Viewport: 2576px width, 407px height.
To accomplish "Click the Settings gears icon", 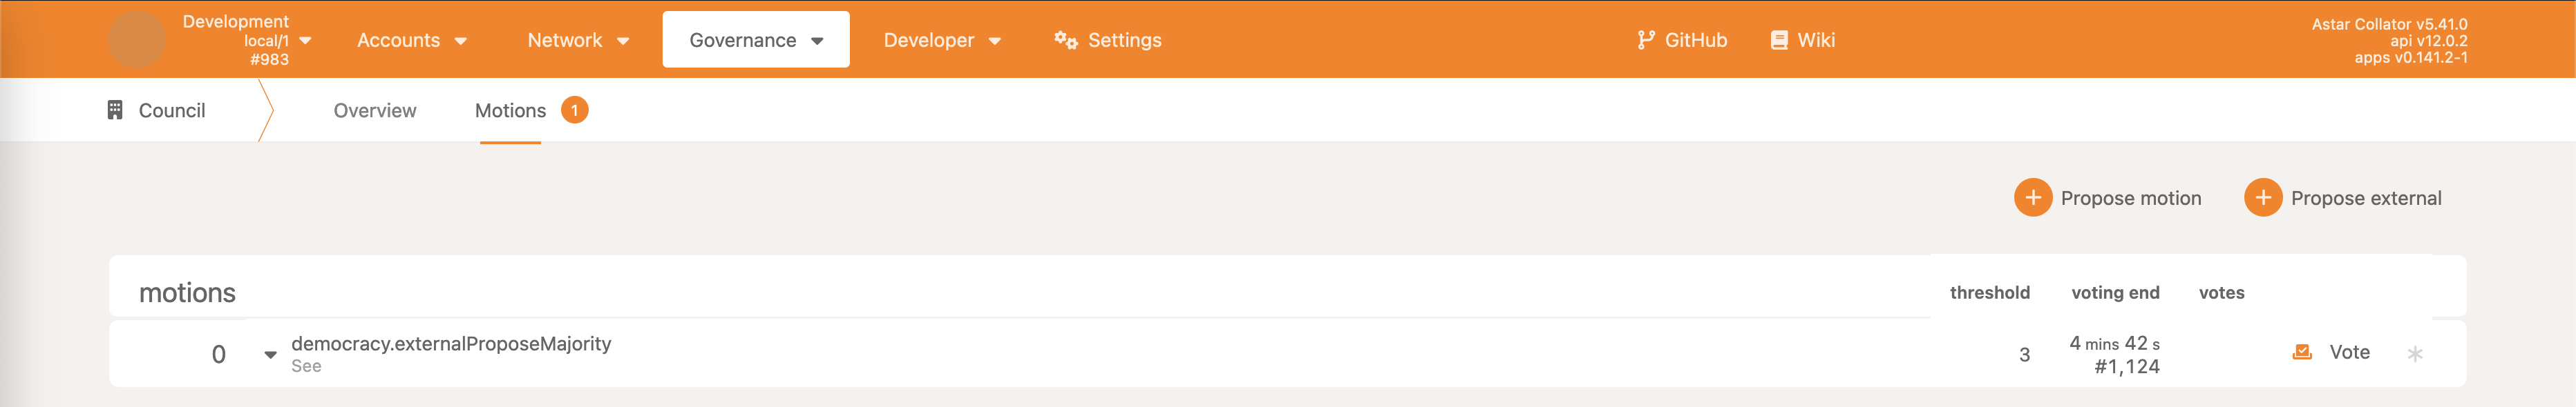I will pos(1065,40).
